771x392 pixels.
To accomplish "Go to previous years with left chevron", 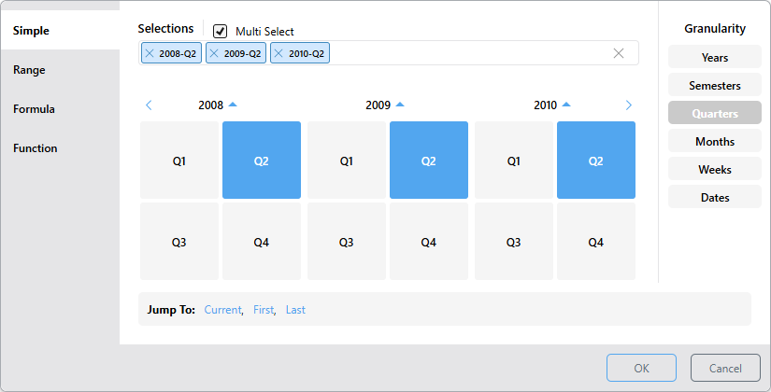I will [x=149, y=105].
